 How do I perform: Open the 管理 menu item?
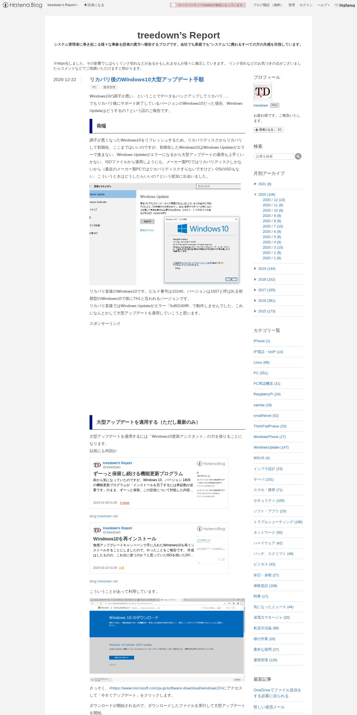click(x=291, y=5)
